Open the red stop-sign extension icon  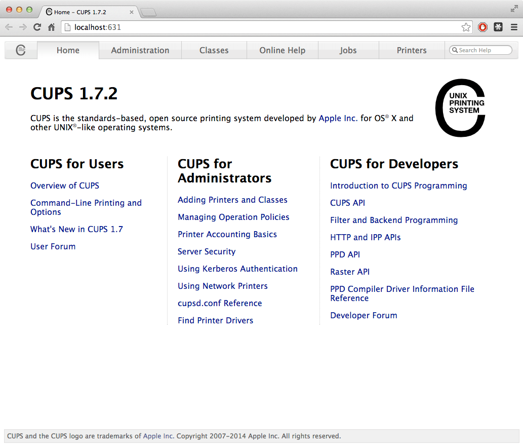point(482,27)
